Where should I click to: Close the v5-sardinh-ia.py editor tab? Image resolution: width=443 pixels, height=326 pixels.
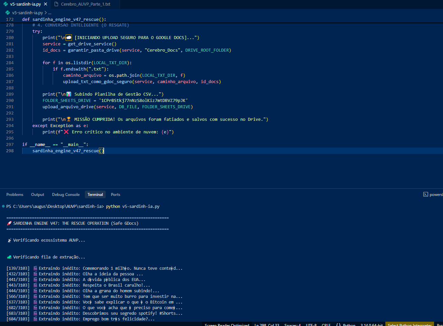click(46, 4)
